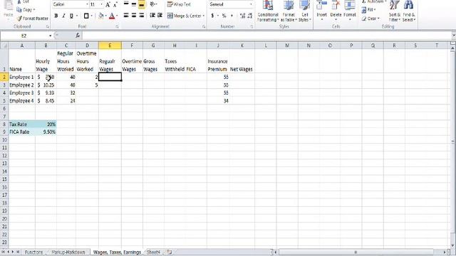This screenshot has width=456, height=256.
Task: Open Alignment dialog launcher
Action: click(x=204, y=27)
